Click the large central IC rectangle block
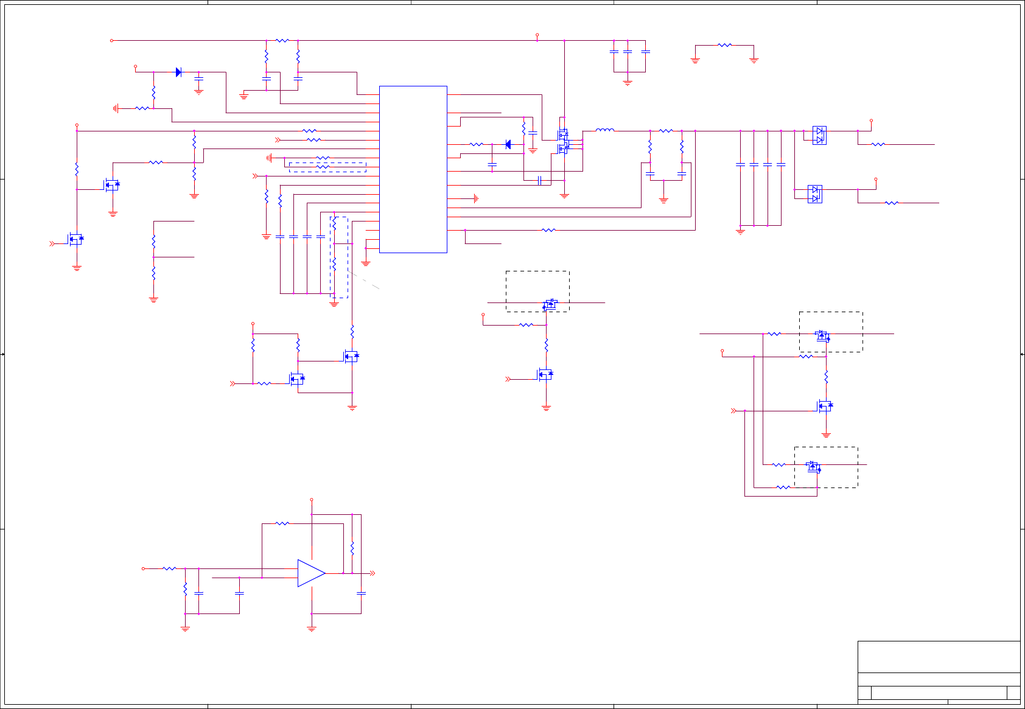The image size is (1025, 709). click(413, 169)
